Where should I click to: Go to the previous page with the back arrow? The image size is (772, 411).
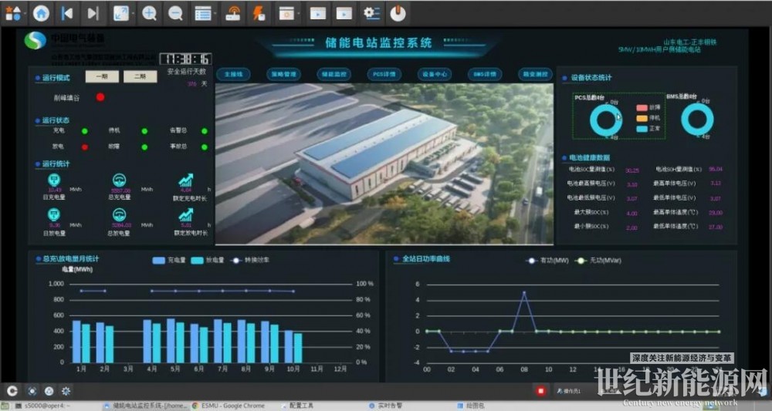coord(67,12)
